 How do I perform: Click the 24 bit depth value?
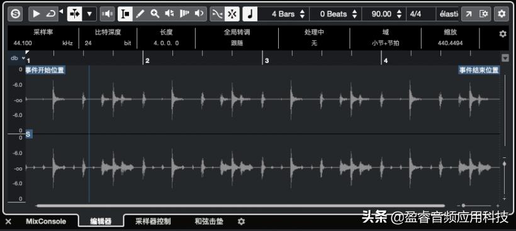88,43
